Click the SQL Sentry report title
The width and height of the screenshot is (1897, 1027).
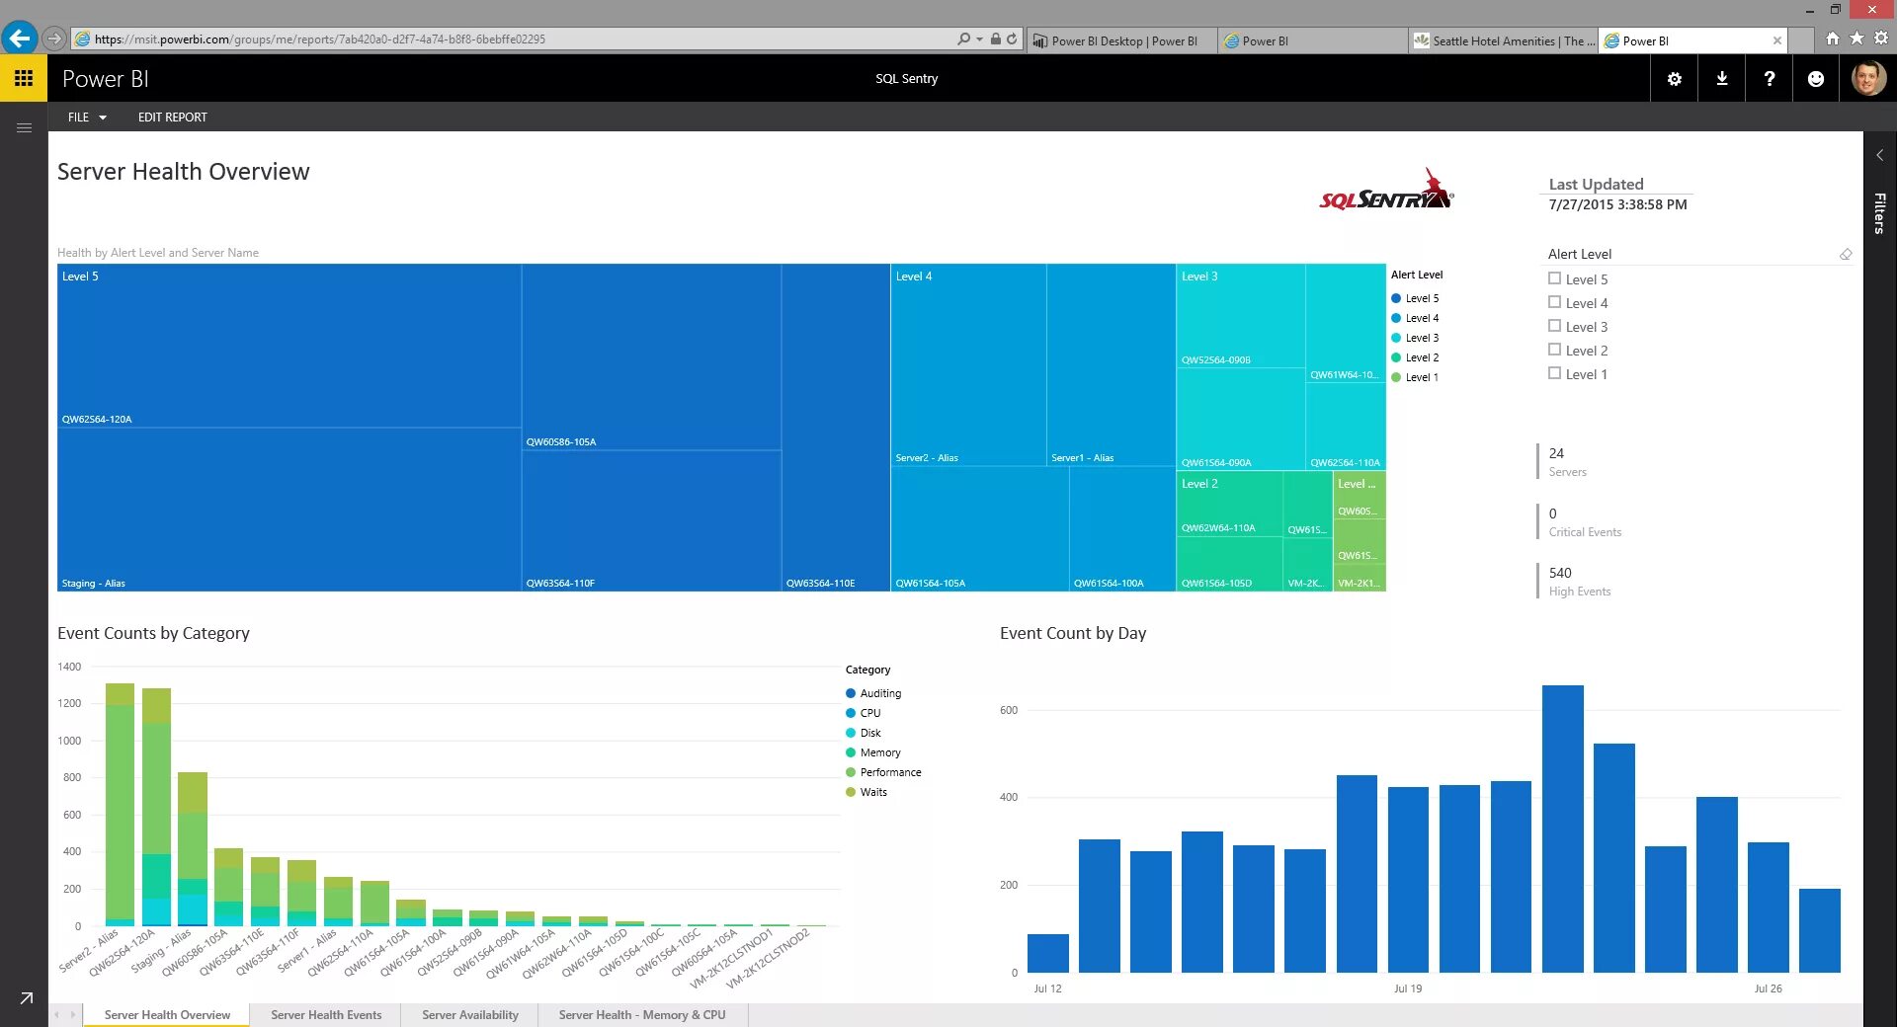pyautogui.click(x=906, y=79)
